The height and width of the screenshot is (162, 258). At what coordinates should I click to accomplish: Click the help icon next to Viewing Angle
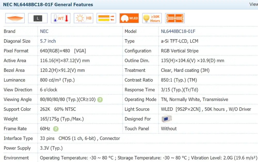pos(100,100)
